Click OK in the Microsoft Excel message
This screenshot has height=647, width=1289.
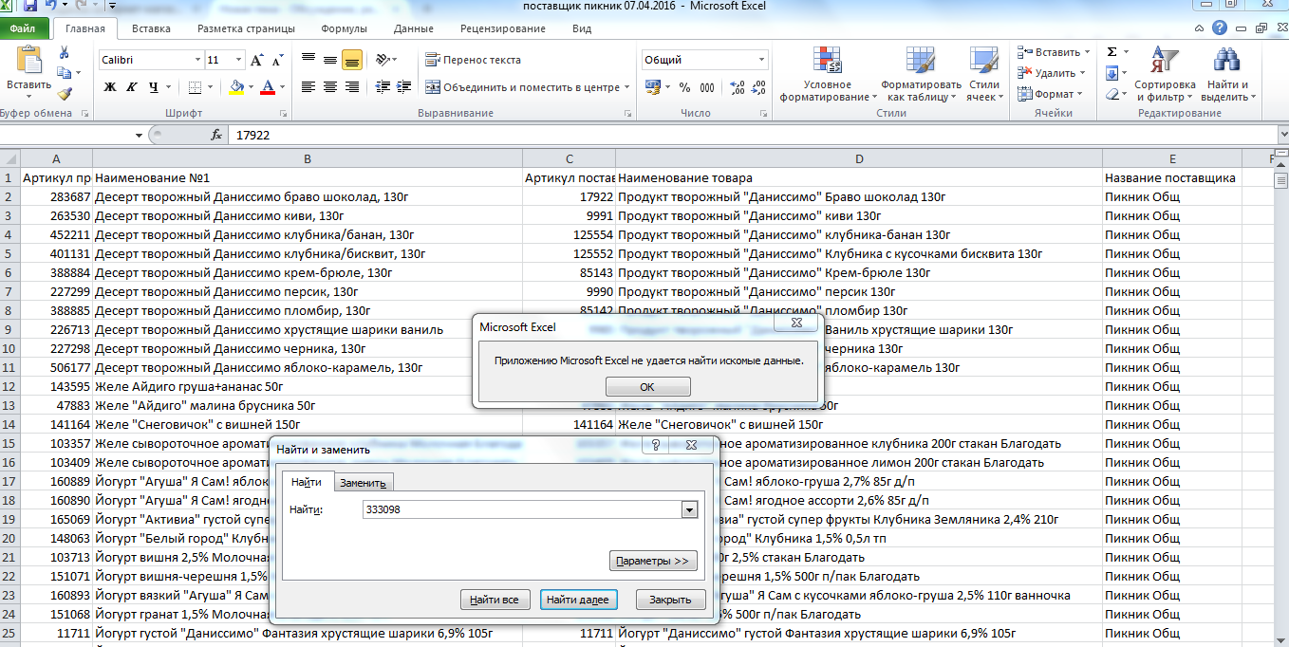(x=647, y=387)
